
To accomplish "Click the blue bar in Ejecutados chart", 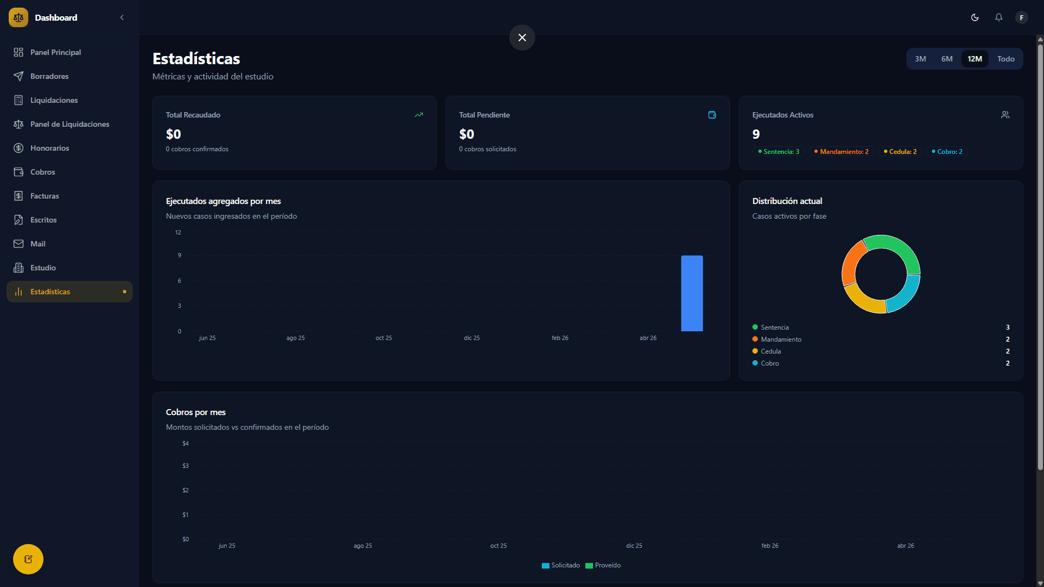I will (692, 293).
